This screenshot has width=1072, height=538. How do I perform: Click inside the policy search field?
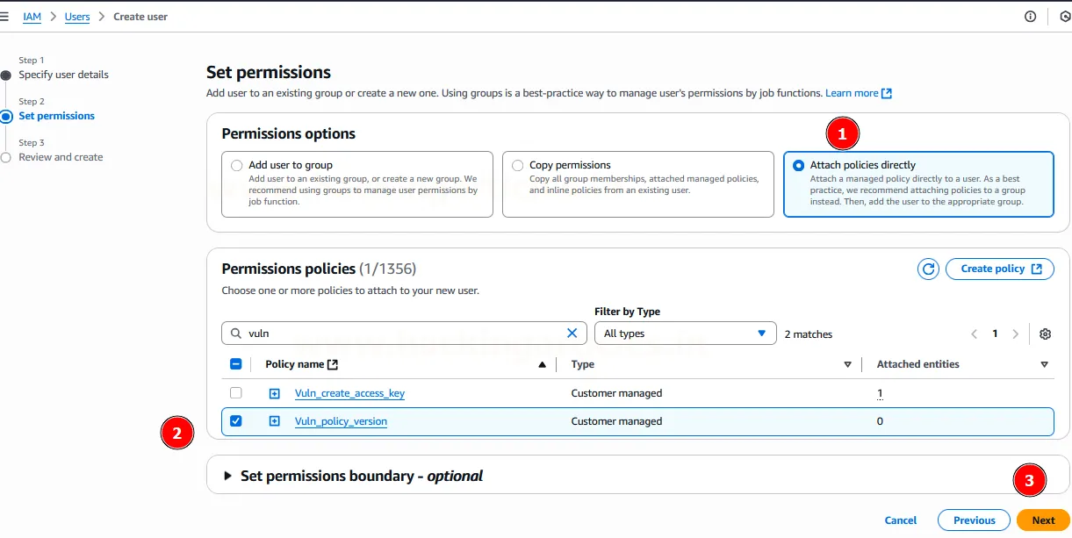click(395, 333)
